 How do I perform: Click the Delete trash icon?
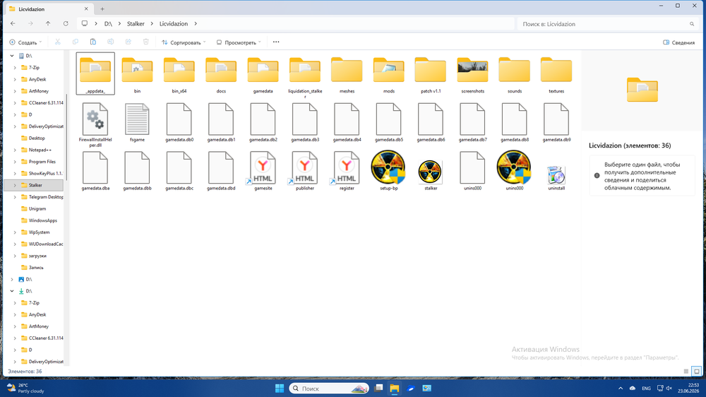(x=146, y=42)
